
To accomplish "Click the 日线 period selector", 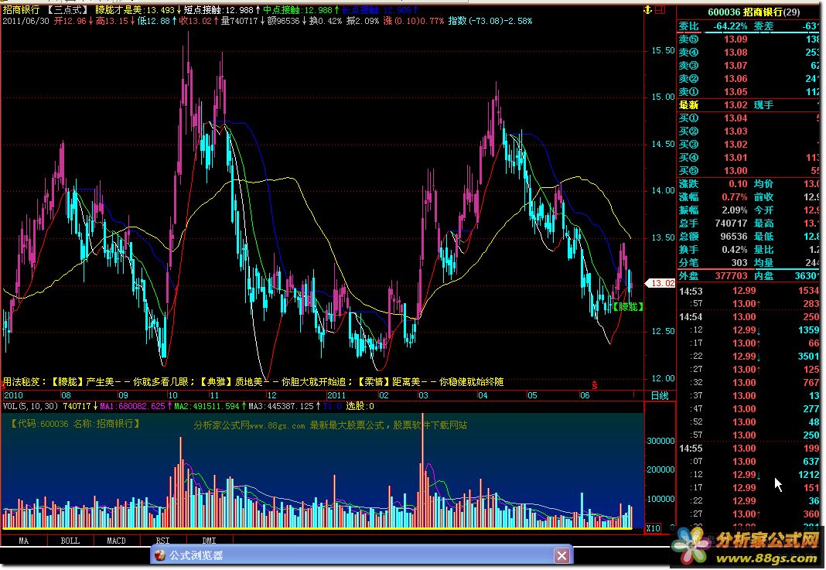I will (660, 396).
